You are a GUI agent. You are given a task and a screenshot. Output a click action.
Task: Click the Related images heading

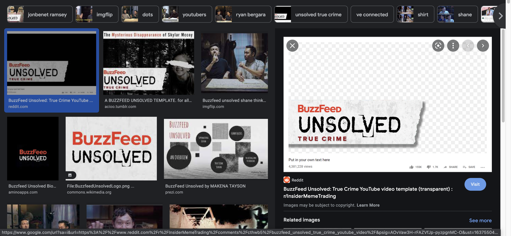[302, 220]
